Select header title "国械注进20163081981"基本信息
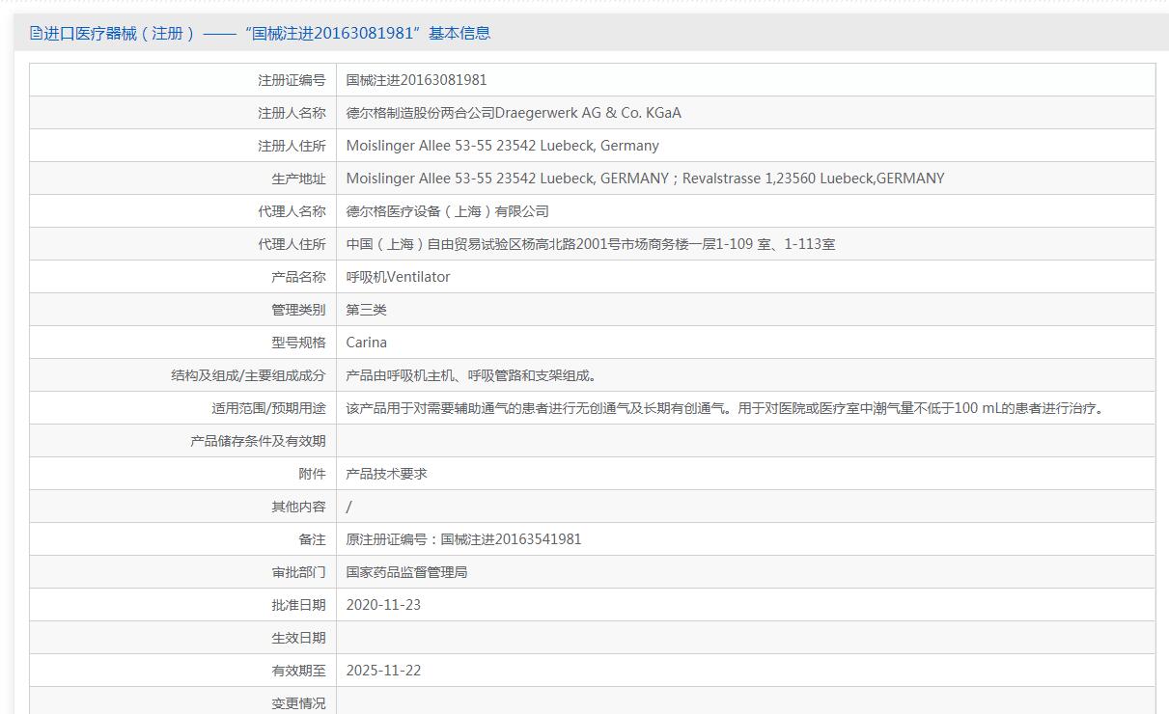Viewport: 1169px width, 714px height. 367,33
